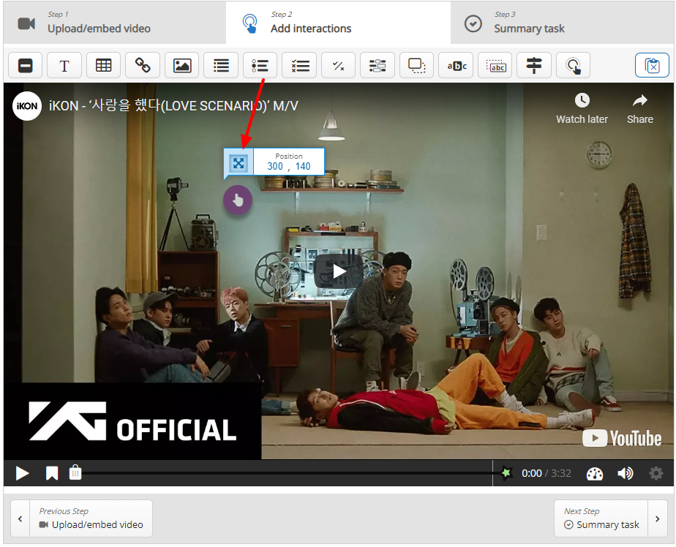Open the end screens bag icon in player bar

75,473
